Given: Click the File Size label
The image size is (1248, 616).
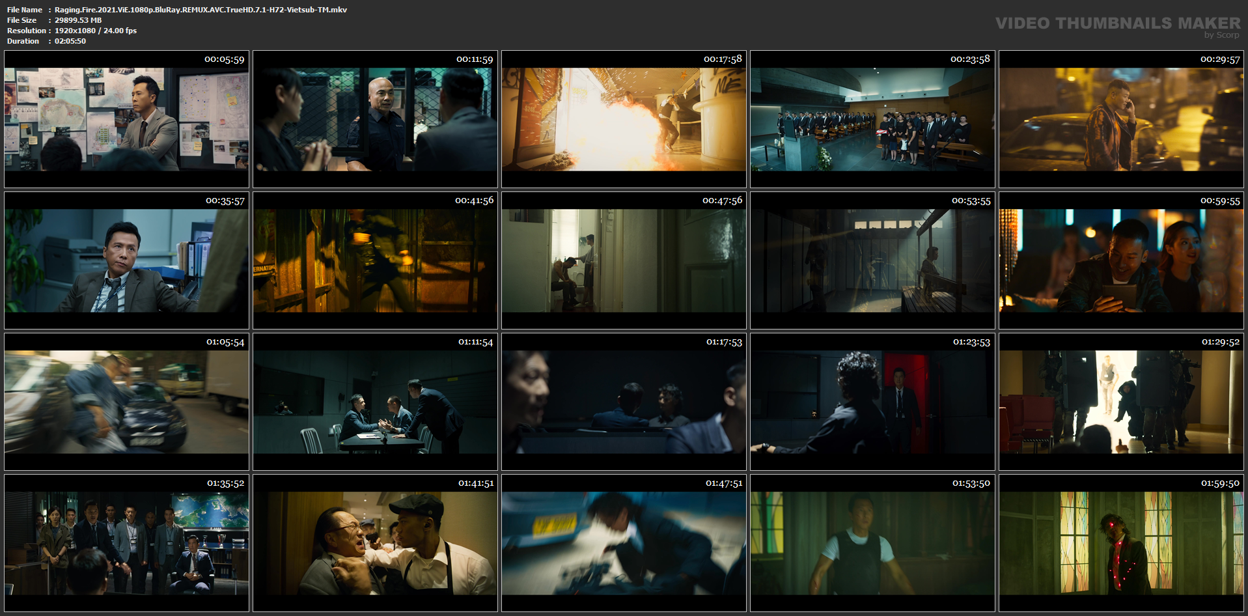Looking at the screenshot, I should [x=21, y=20].
